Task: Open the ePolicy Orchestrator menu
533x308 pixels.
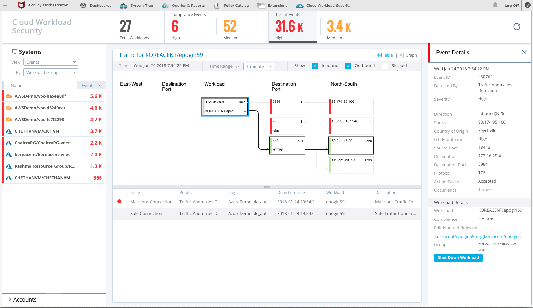Action: point(5,5)
